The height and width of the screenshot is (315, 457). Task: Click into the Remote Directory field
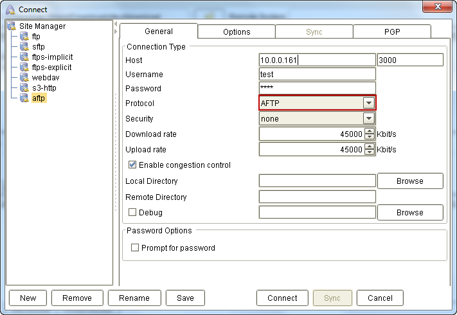(x=317, y=197)
